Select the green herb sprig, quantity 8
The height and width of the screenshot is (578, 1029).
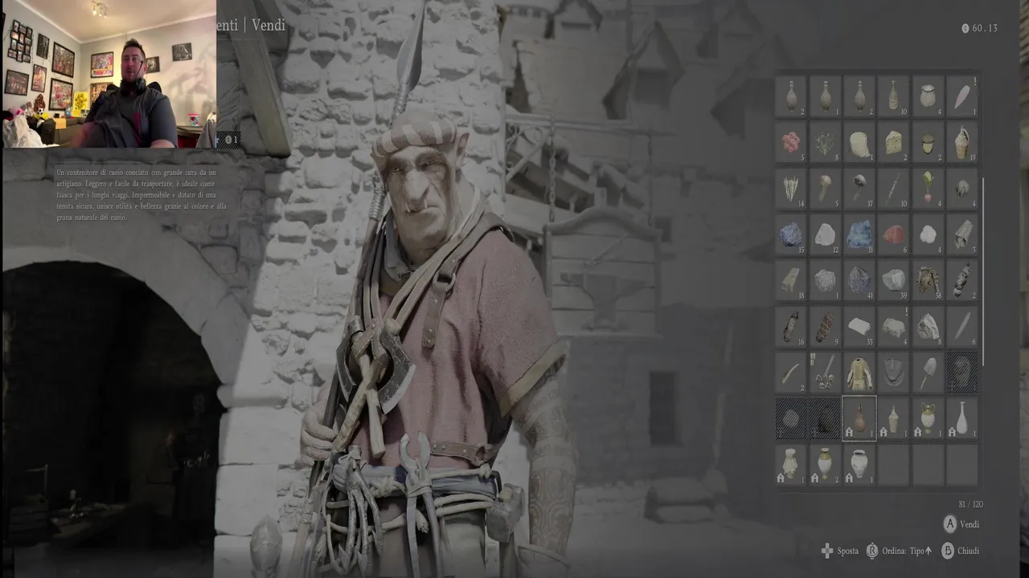coord(826,142)
